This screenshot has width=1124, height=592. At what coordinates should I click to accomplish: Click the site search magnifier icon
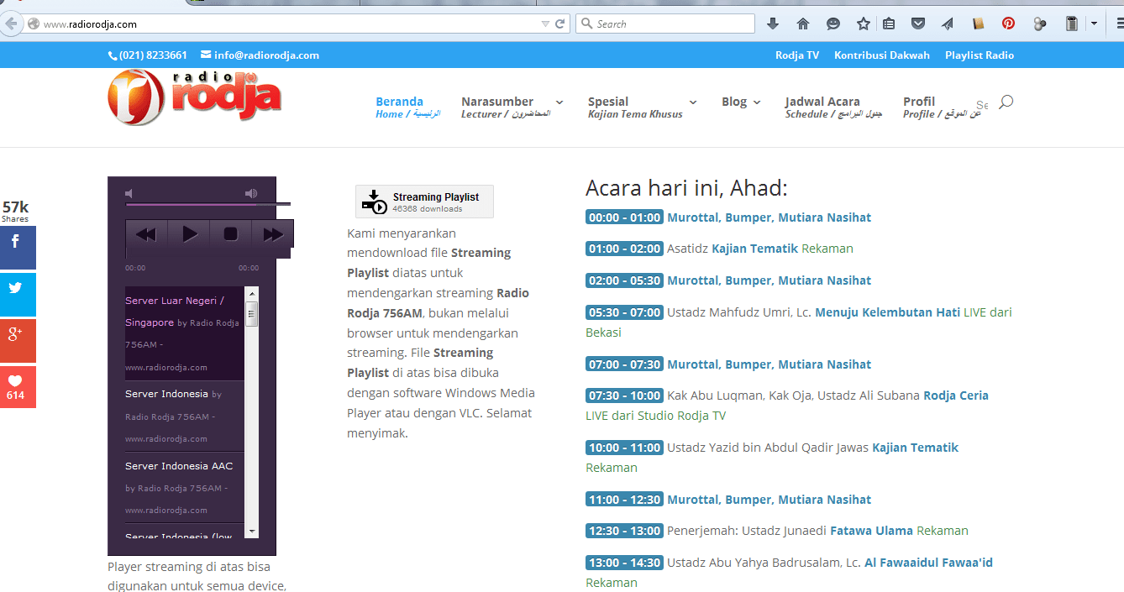pyautogui.click(x=1006, y=102)
